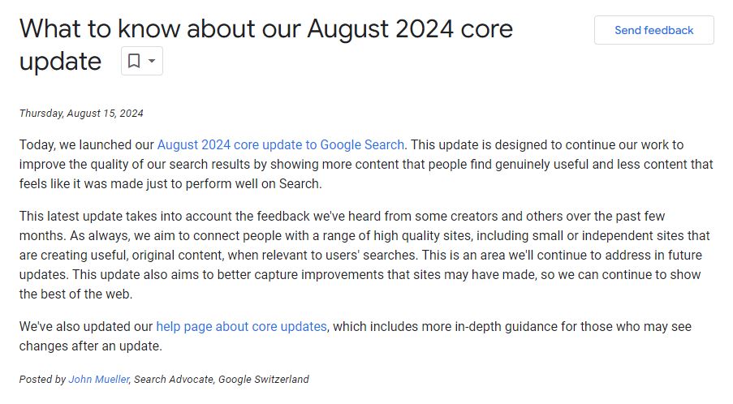The image size is (733, 404).
Task: Expand the bookmark dropdown arrow
Action: point(152,62)
